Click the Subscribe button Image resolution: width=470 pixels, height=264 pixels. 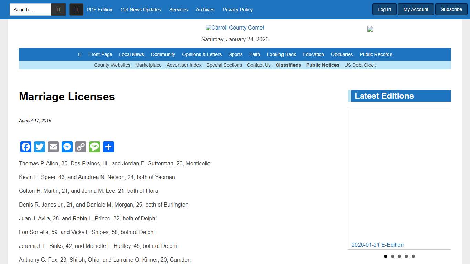pos(451,9)
